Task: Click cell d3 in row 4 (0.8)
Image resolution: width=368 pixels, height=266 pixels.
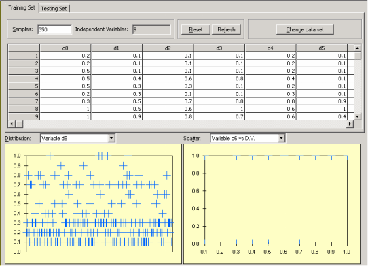Action: click(x=219, y=78)
